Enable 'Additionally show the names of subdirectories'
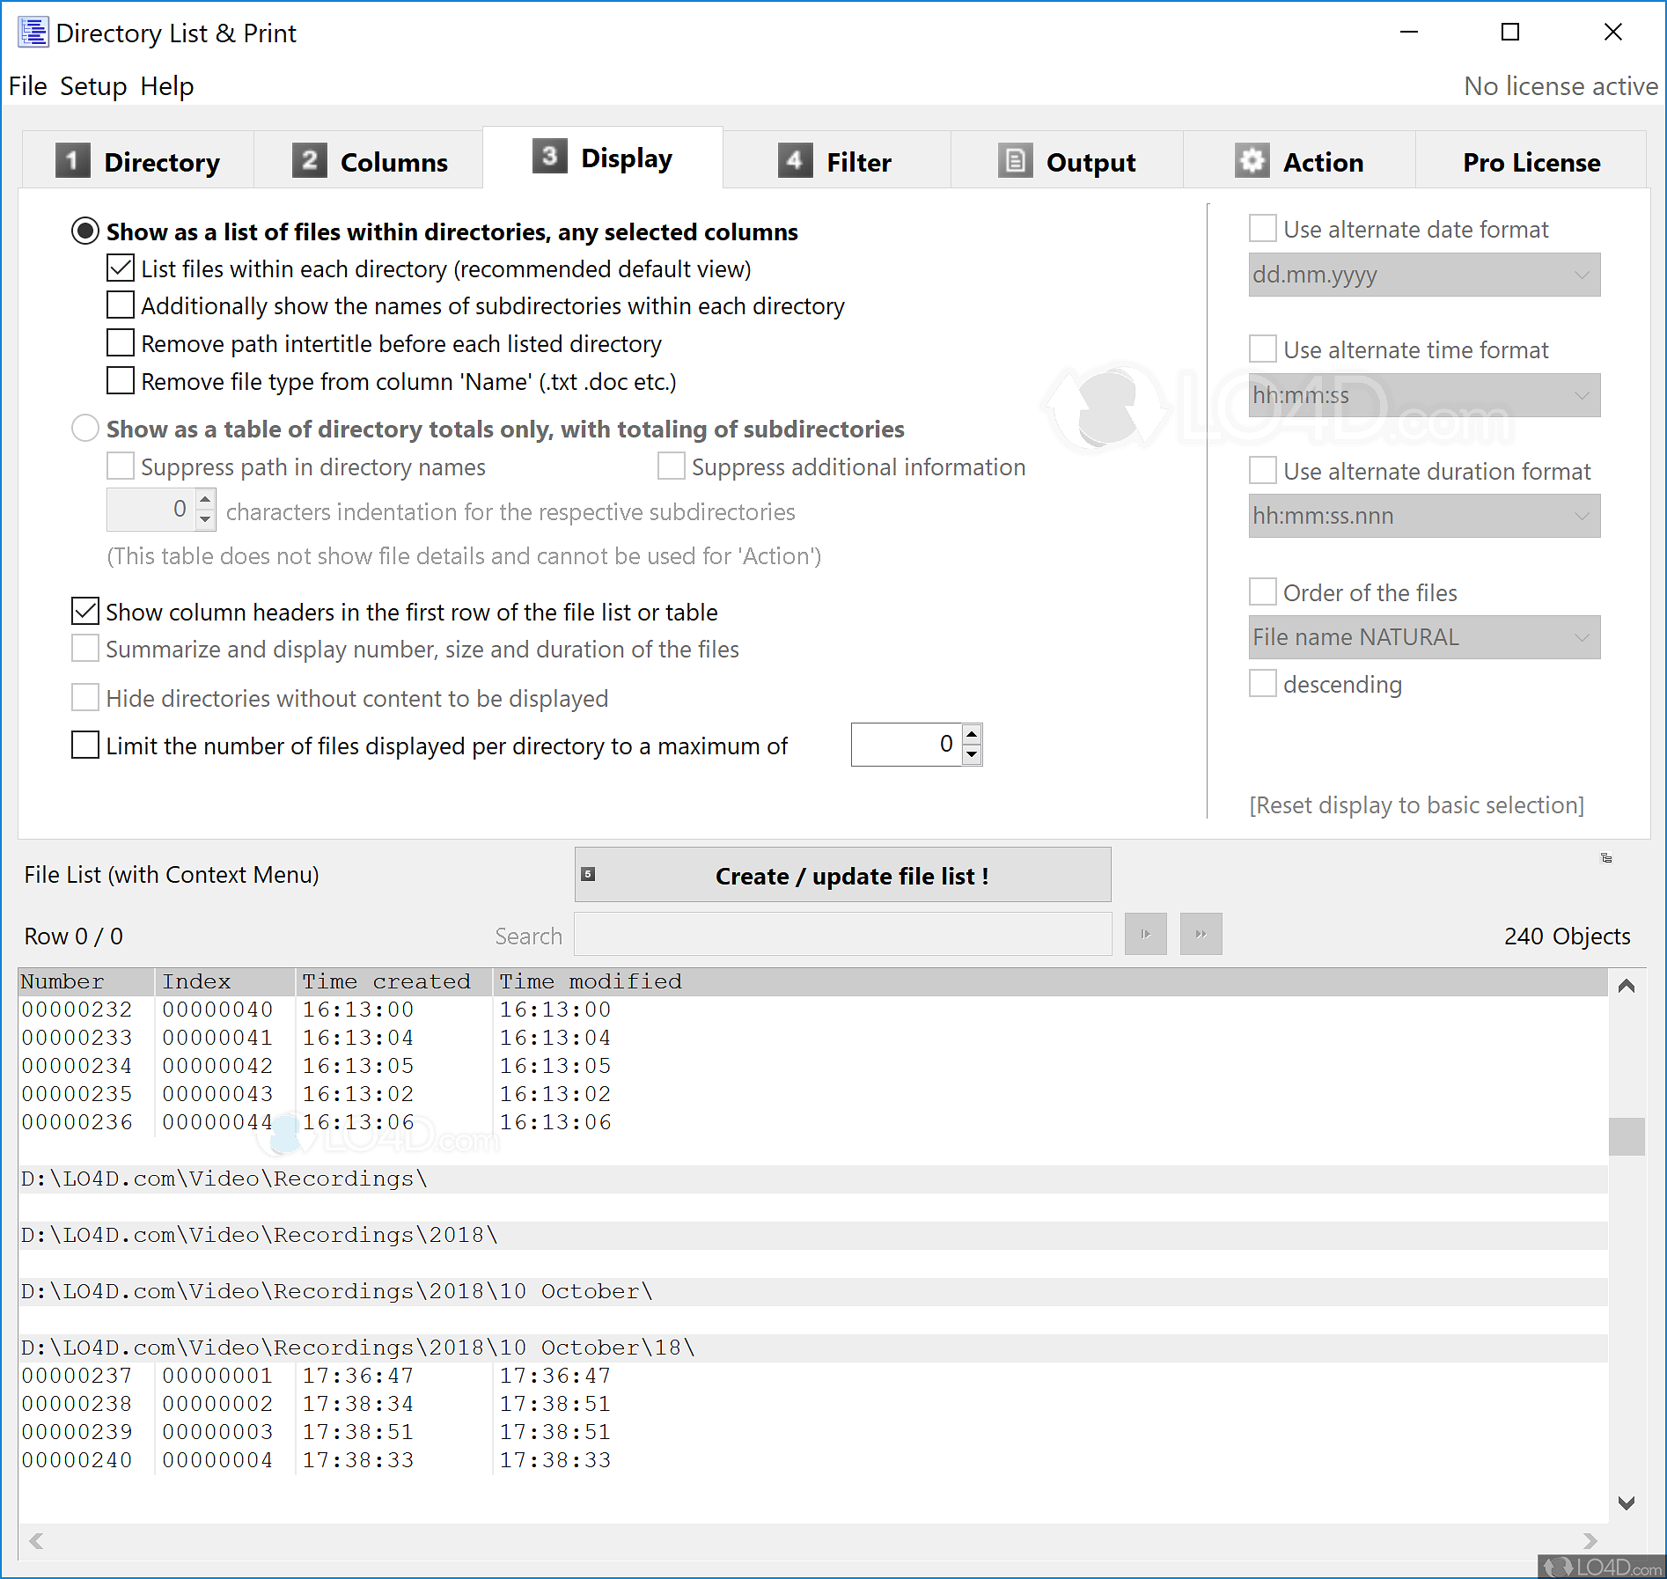The image size is (1667, 1579). pyautogui.click(x=121, y=305)
